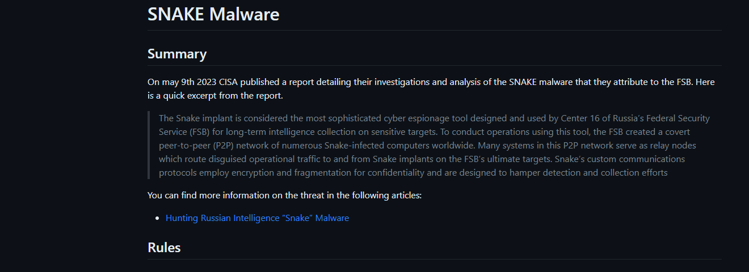Click the vertical bar beside the quoted excerpt

tap(149, 145)
